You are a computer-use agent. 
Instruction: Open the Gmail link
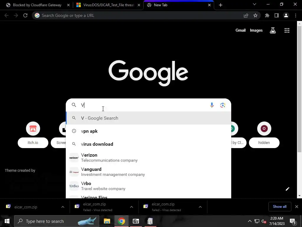pyautogui.click(x=241, y=30)
